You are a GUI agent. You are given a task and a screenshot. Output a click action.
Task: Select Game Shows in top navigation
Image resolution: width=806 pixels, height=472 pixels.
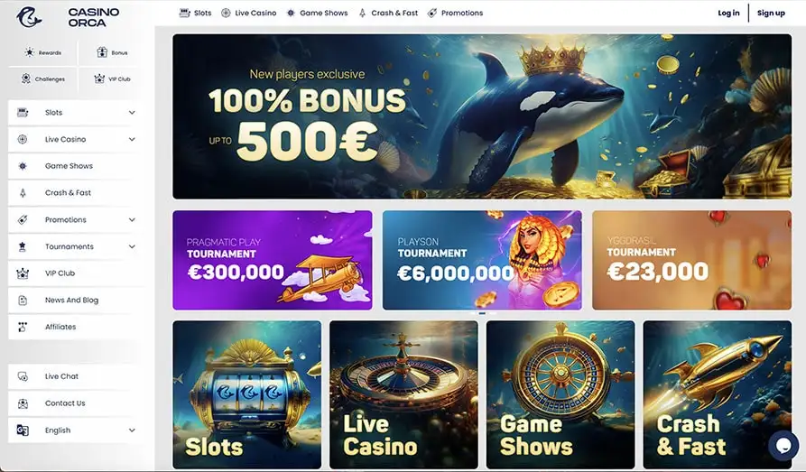coord(317,13)
